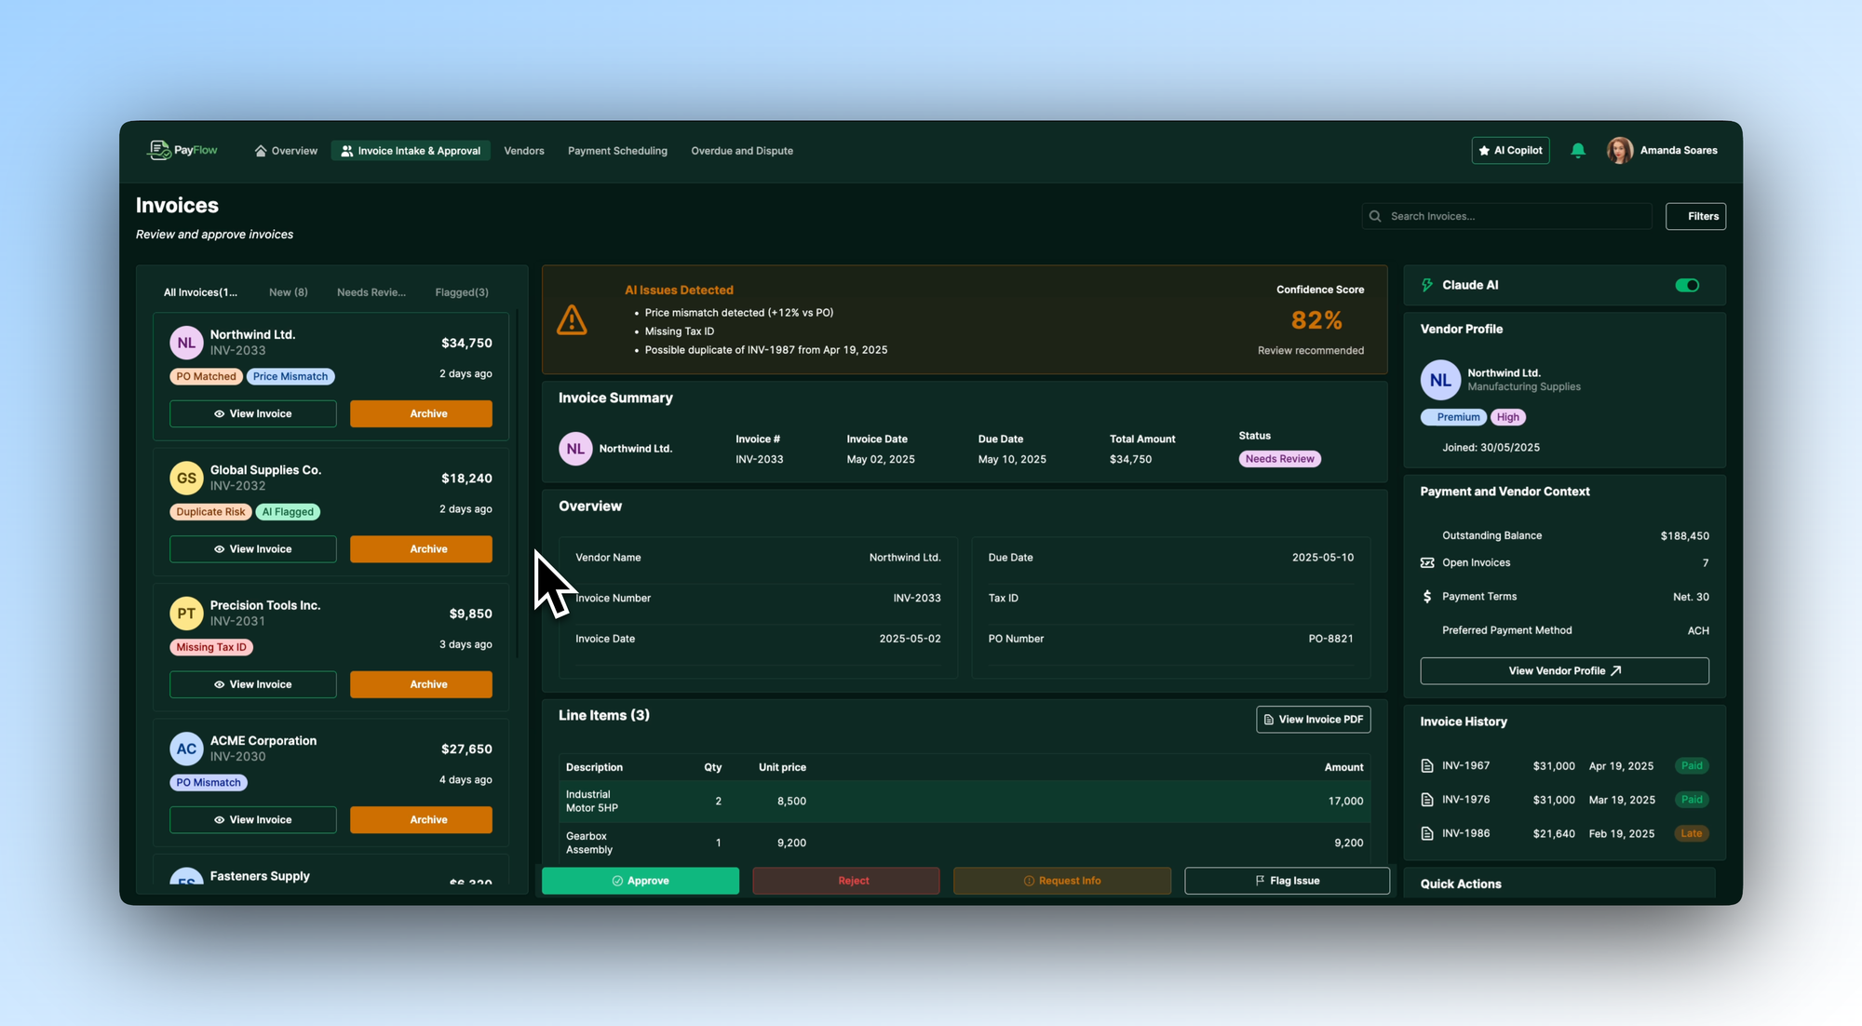Approve the invoice
This screenshot has height=1026, width=1862.
click(x=641, y=881)
